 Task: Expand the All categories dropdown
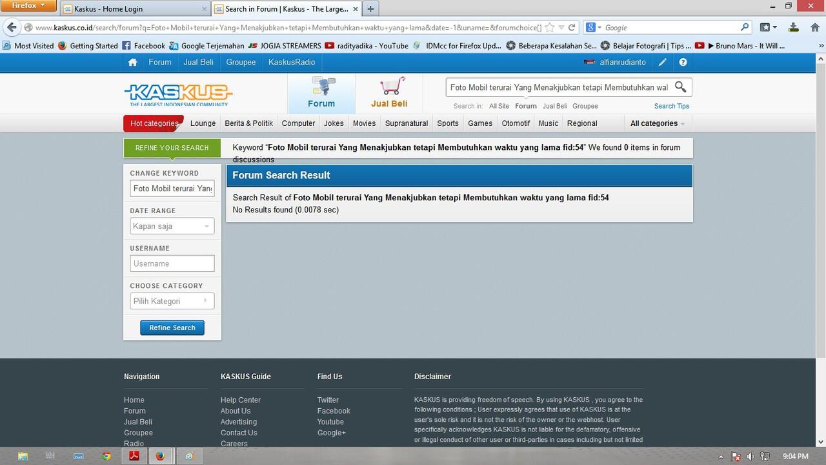tap(657, 123)
